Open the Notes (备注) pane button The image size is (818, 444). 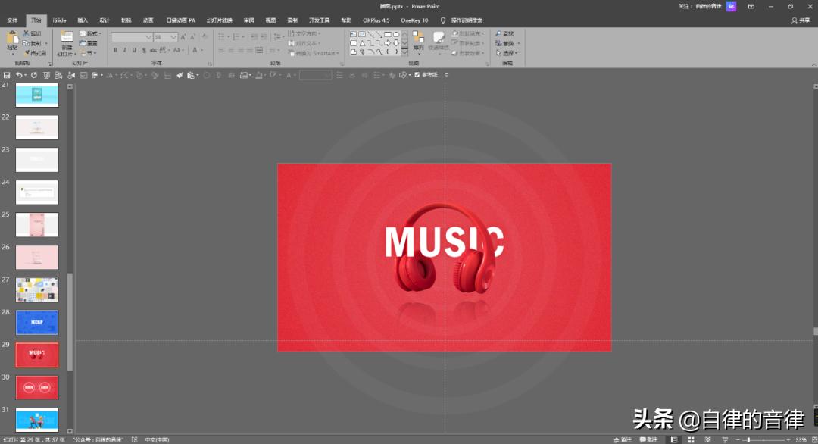pos(621,439)
